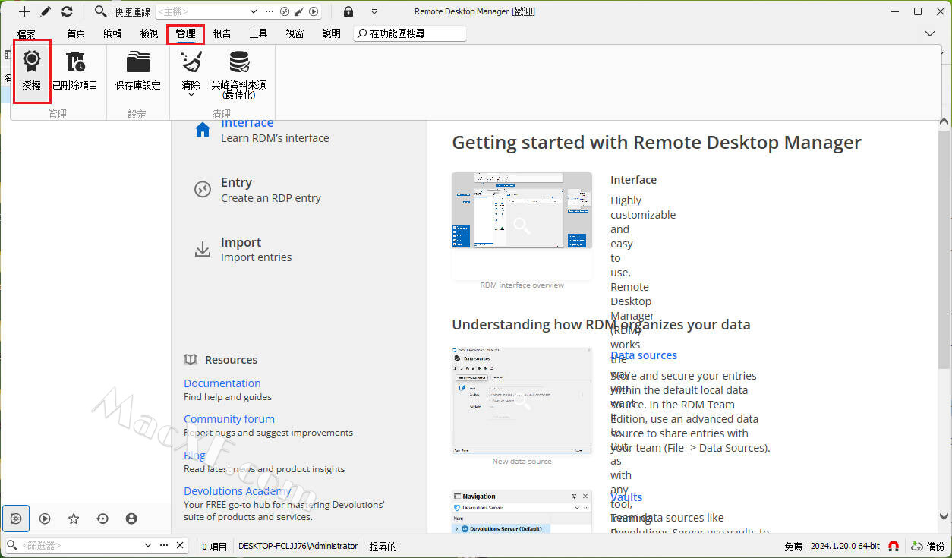Open the Devolutions Academy link
The width and height of the screenshot is (952, 558).
click(237, 491)
